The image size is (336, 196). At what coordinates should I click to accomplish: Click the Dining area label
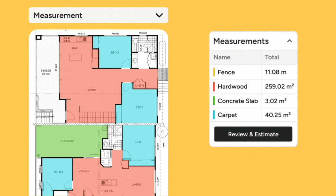[x=83, y=171]
